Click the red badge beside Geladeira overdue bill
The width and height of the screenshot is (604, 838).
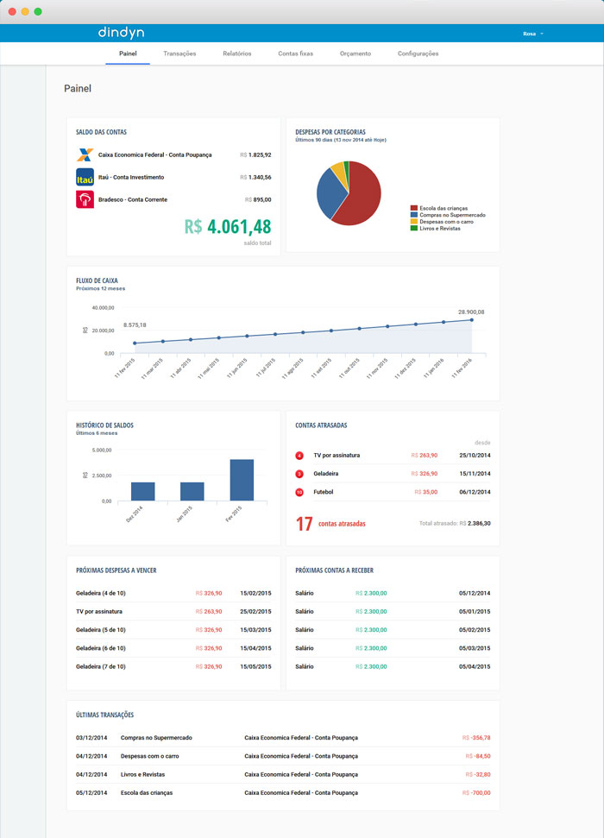point(299,474)
